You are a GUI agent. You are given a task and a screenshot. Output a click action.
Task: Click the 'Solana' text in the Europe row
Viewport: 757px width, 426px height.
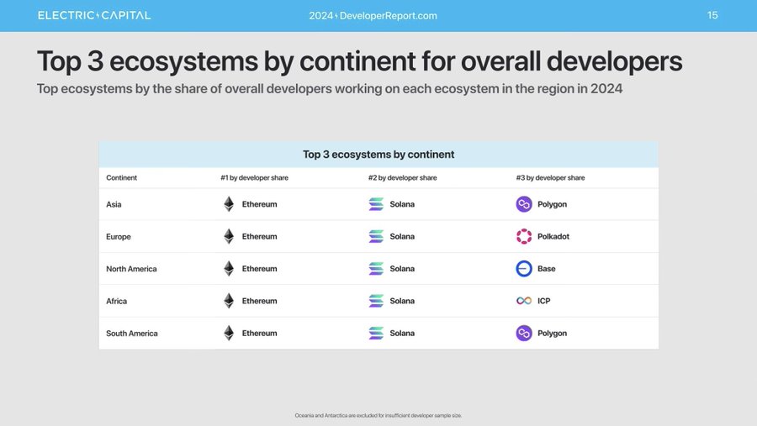[x=402, y=236]
